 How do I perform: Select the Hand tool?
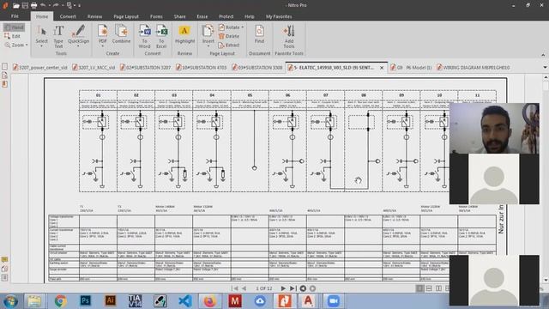[x=14, y=27]
